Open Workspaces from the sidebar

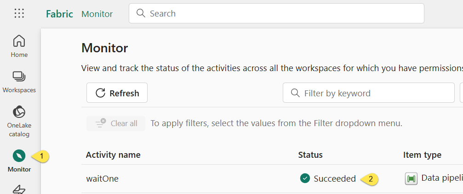click(x=19, y=82)
